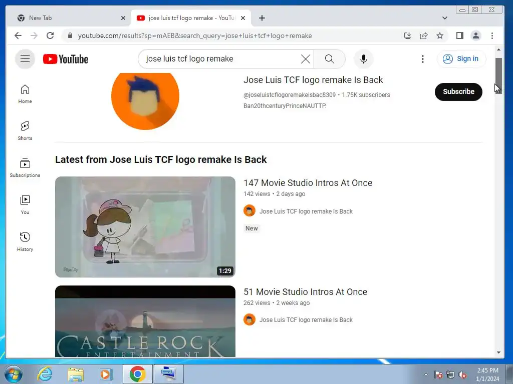Open video title 147 Movie Studio Intros At Once
Viewport: 513px width, 384px height.
308,183
